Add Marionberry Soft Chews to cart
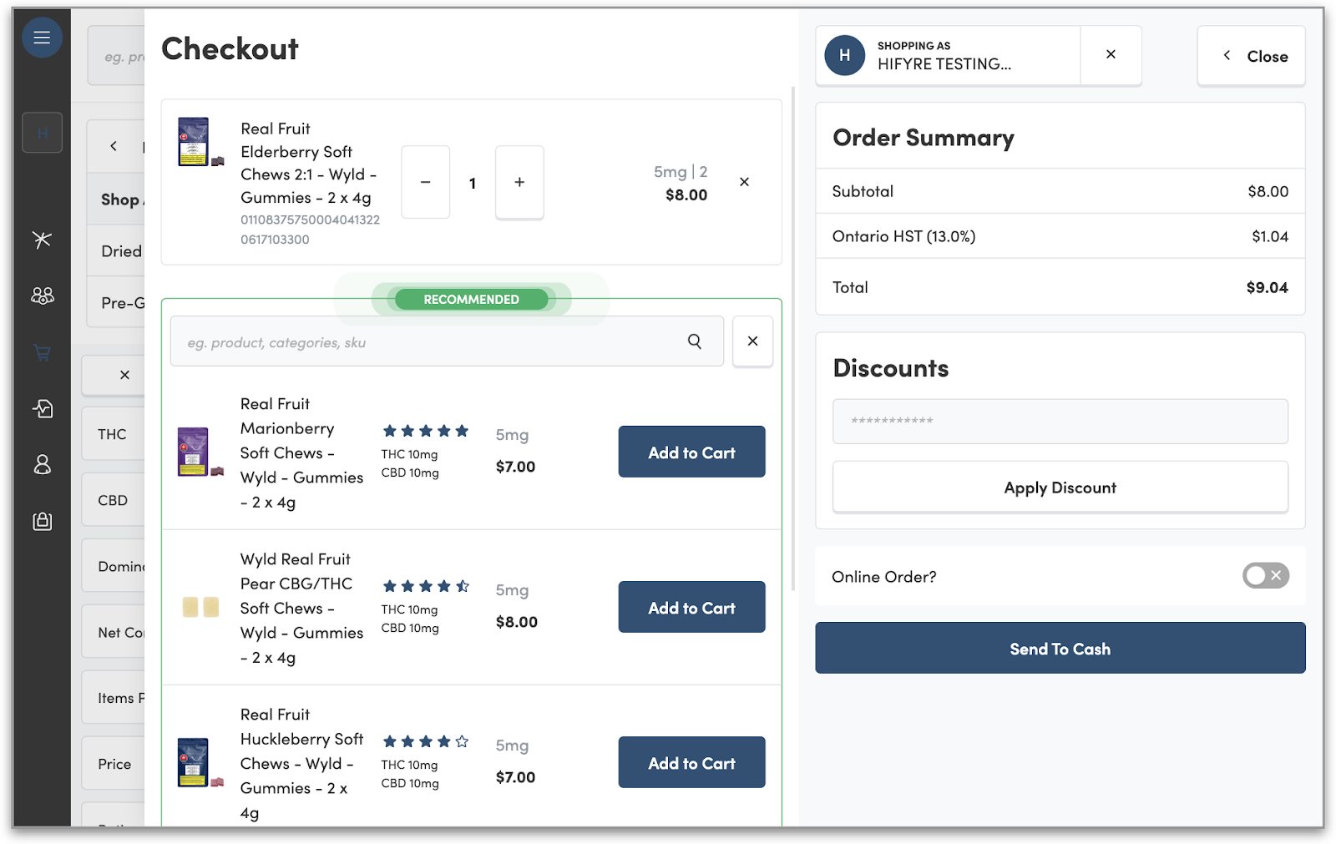Viewport: 1336px width, 844px height. (x=691, y=452)
